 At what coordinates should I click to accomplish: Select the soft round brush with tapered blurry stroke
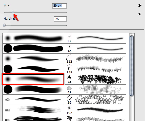pos(33,59)
